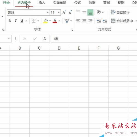Image resolution: width=137 pixels, height=137 pixels.
Task: Open the font name 等线 dropdown
Action: coord(48,12)
